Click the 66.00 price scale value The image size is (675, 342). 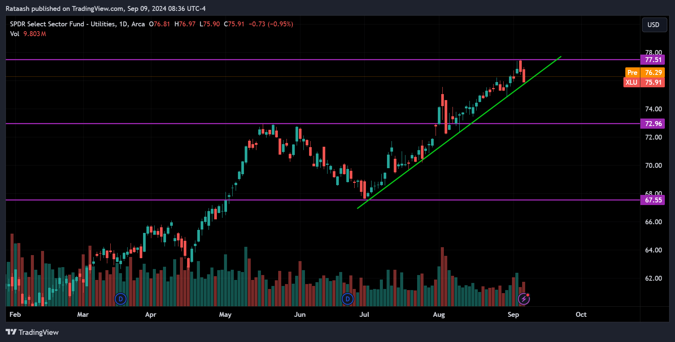coord(654,222)
